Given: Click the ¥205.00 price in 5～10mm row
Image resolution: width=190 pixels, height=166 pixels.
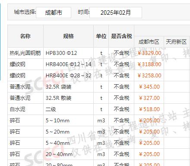Looking at the screenshot, I should pos(149,121).
